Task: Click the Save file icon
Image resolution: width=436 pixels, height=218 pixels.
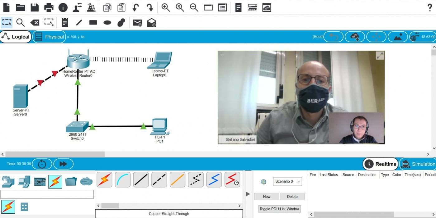Action: pos(35,7)
